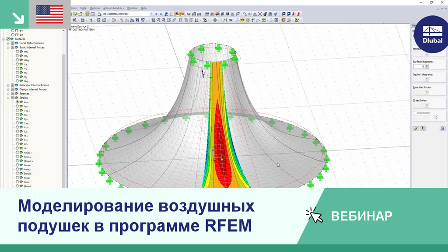Click the highlighted show-results toolbar icon

coord(177,14)
